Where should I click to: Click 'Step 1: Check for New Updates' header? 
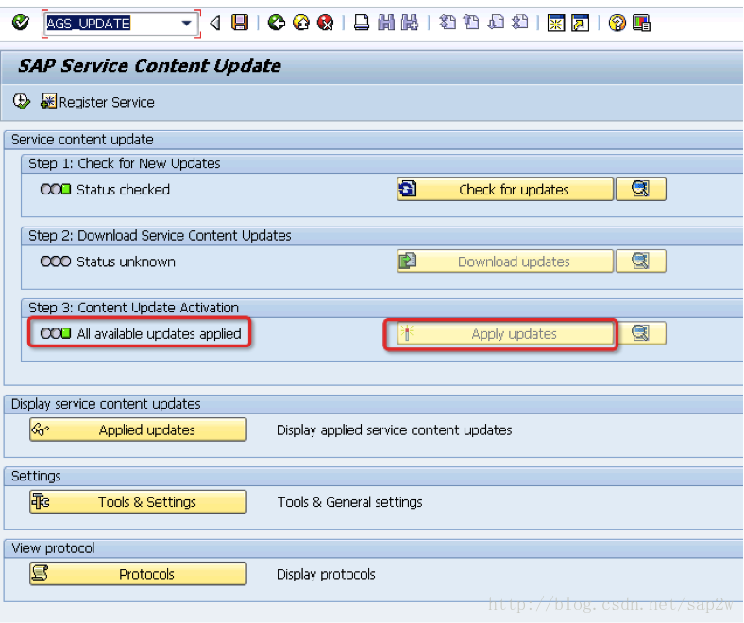click(125, 163)
